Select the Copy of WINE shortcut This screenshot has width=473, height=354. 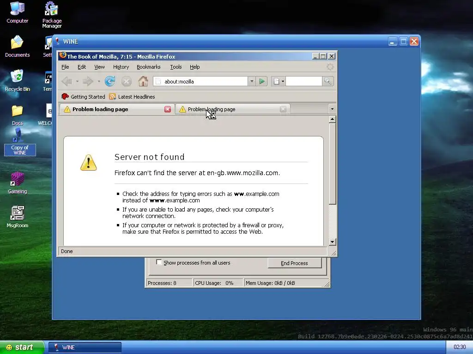pyautogui.click(x=19, y=142)
